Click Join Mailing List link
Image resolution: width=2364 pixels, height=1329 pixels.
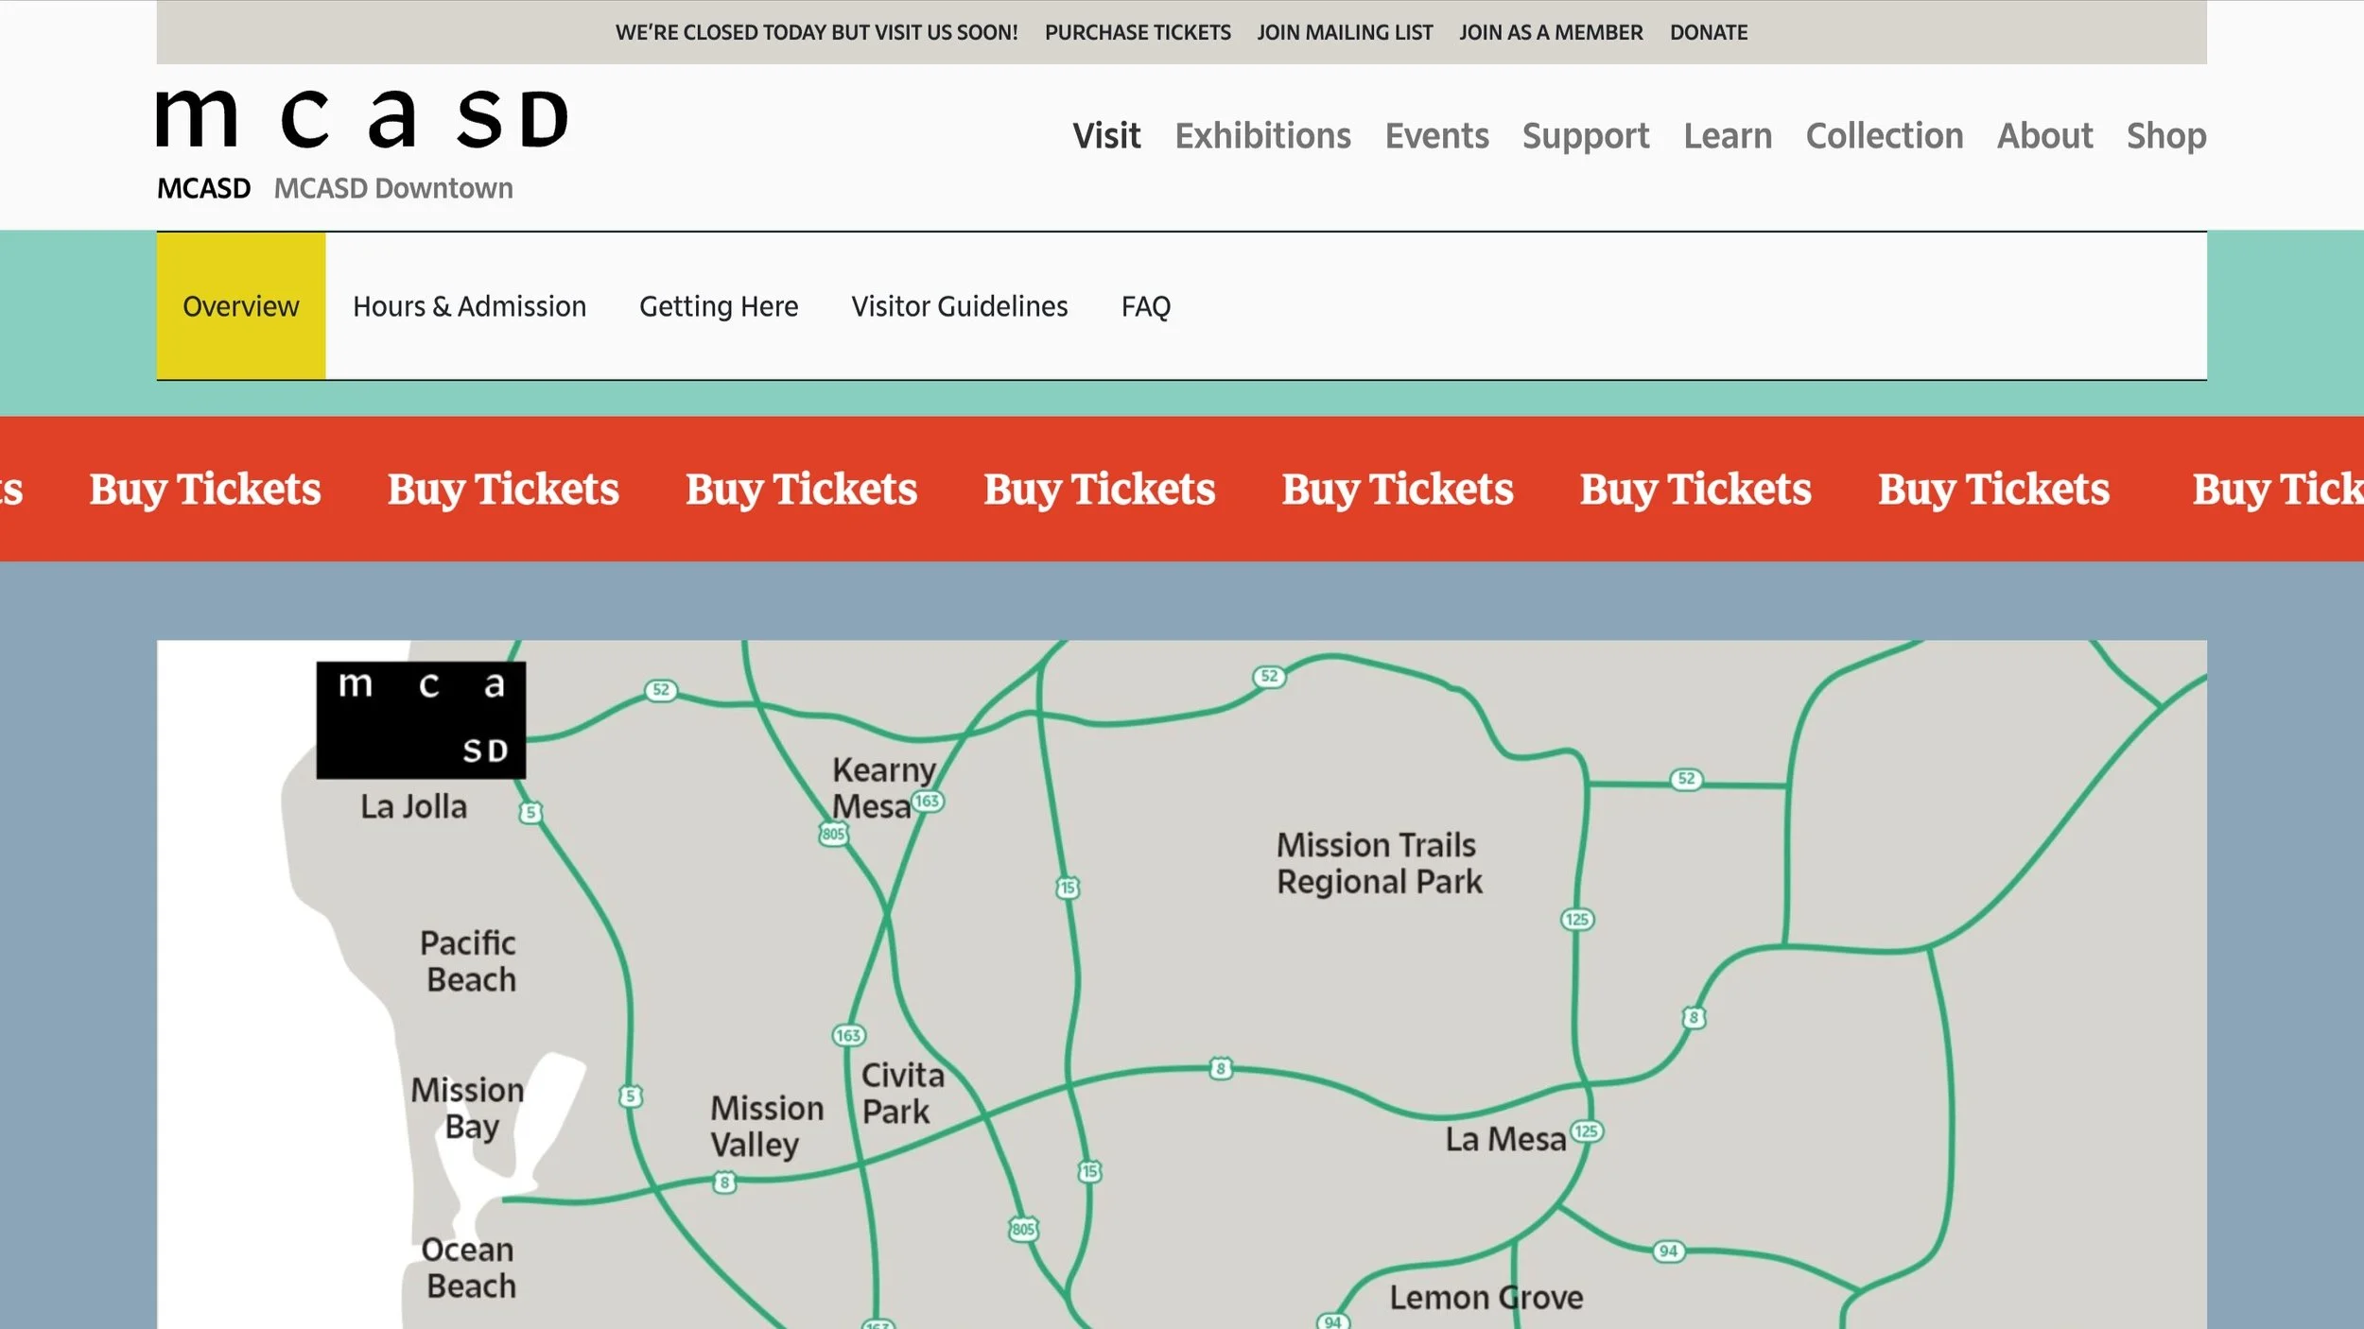pyautogui.click(x=1345, y=32)
